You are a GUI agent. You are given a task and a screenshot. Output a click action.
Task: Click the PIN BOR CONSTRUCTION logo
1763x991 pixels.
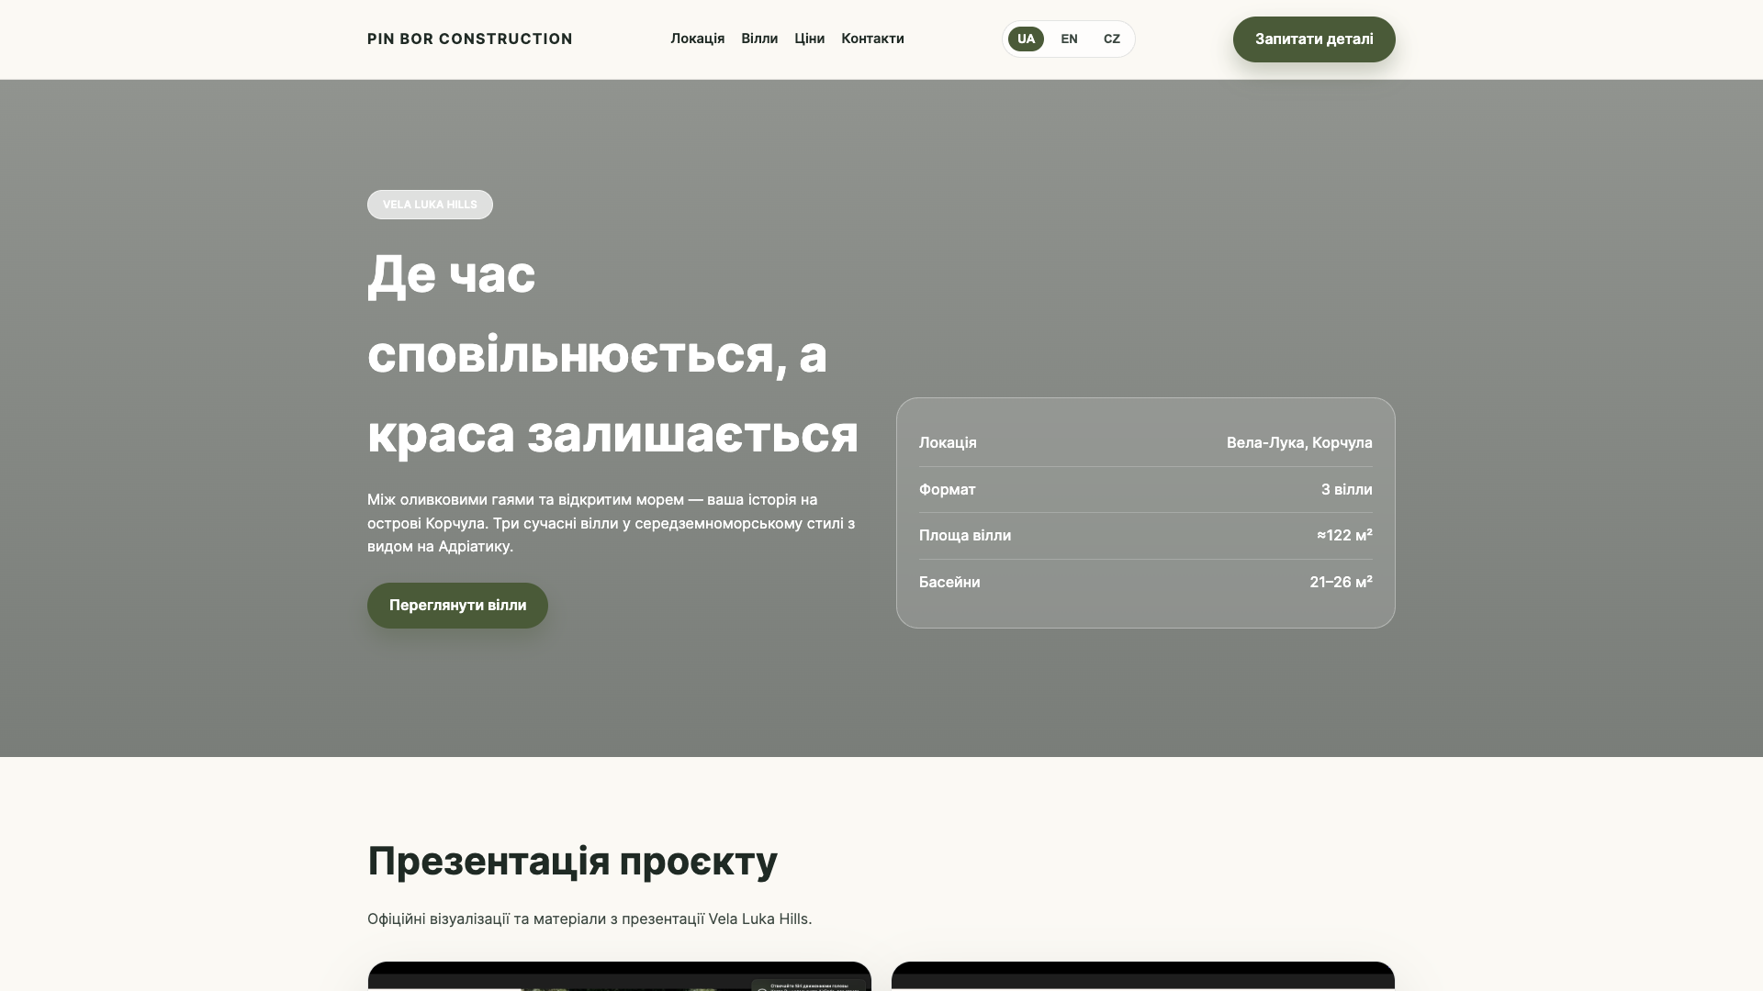[x=469, y=39]
